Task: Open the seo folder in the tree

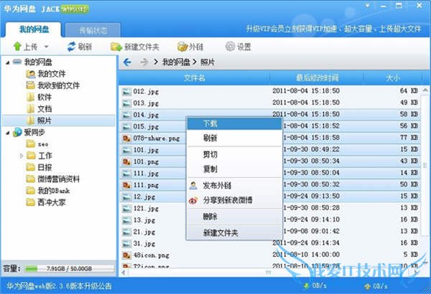Action: [x=43, y=144]
